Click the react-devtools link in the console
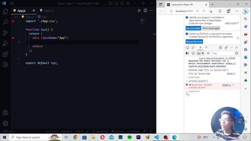This screenshot has width=251, height=141. pos(212,65)
